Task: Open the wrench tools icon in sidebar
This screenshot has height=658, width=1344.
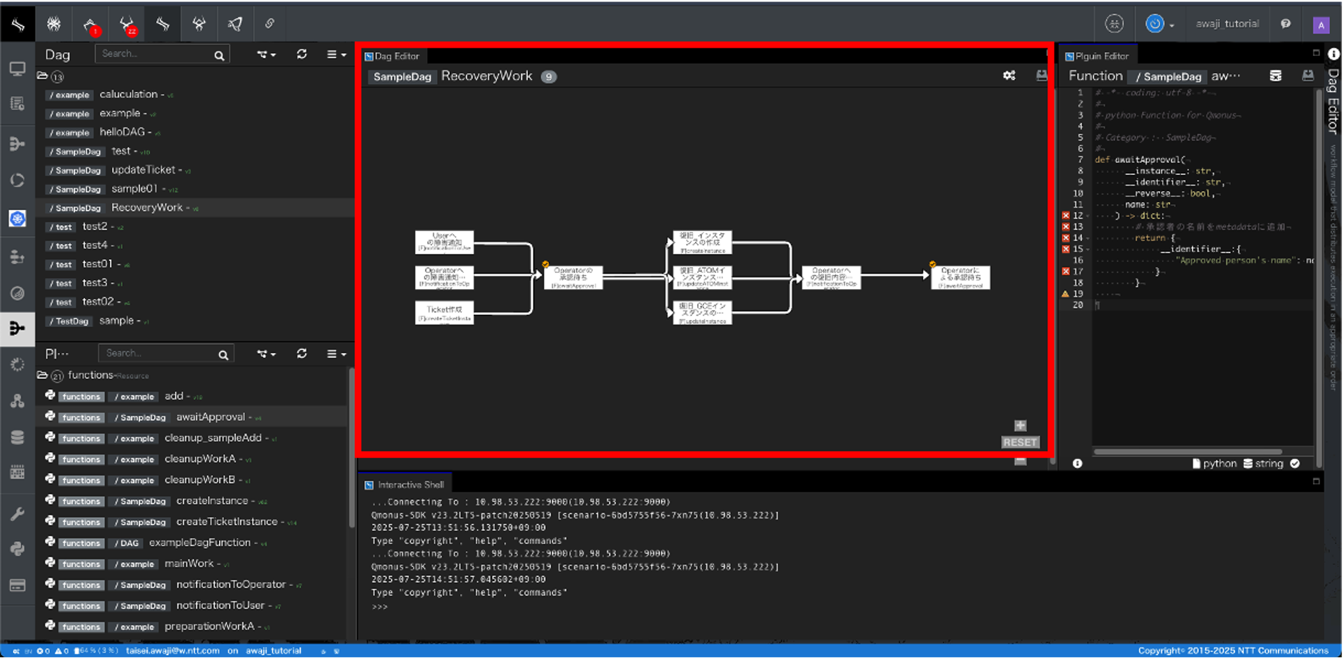Action: (17, 514)
